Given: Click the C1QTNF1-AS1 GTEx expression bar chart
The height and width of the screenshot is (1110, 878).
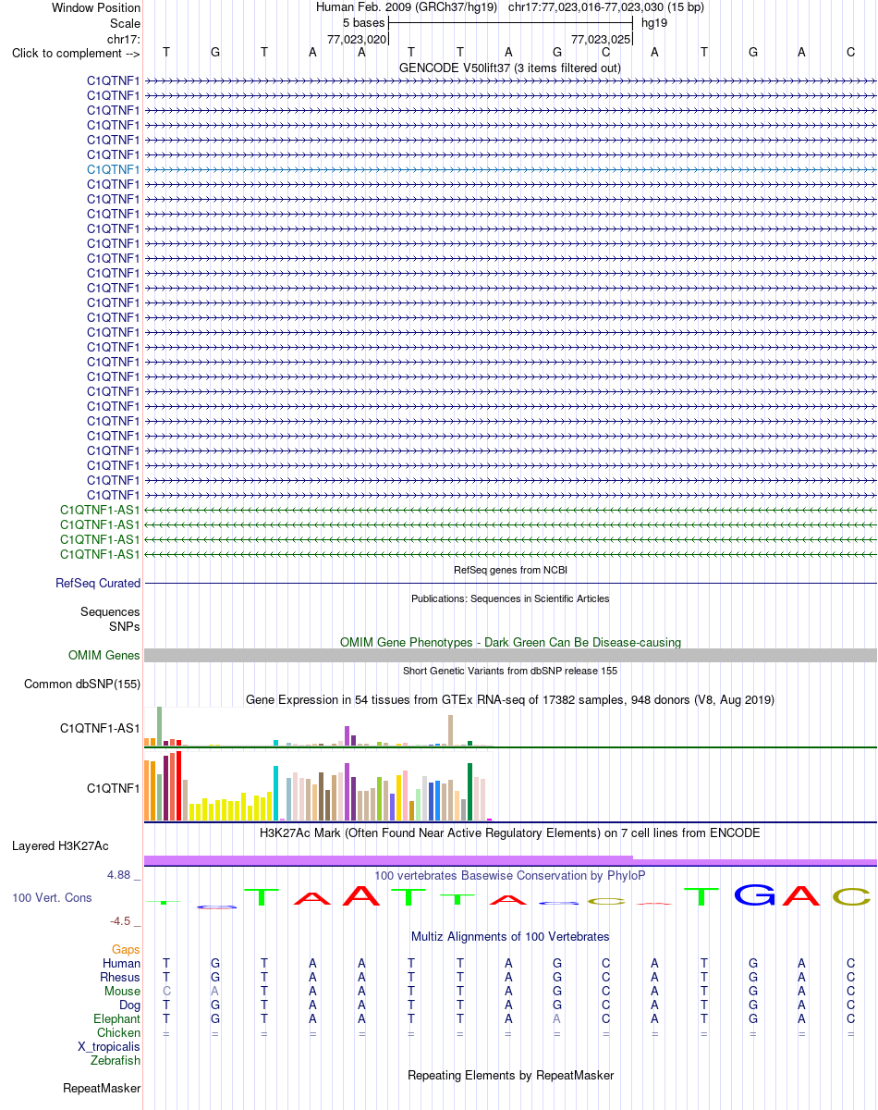Looking at the screenshot, I should point(320,727).
